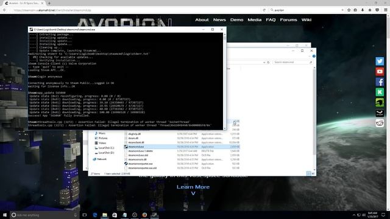Go back with the Firefox back arrow
The width and height of the screenshot is (390, 219).
pyautogui.click(x=4, y=10)
